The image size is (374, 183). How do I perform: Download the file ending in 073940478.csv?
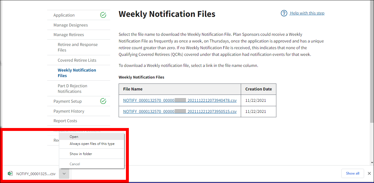coord(180,100)
